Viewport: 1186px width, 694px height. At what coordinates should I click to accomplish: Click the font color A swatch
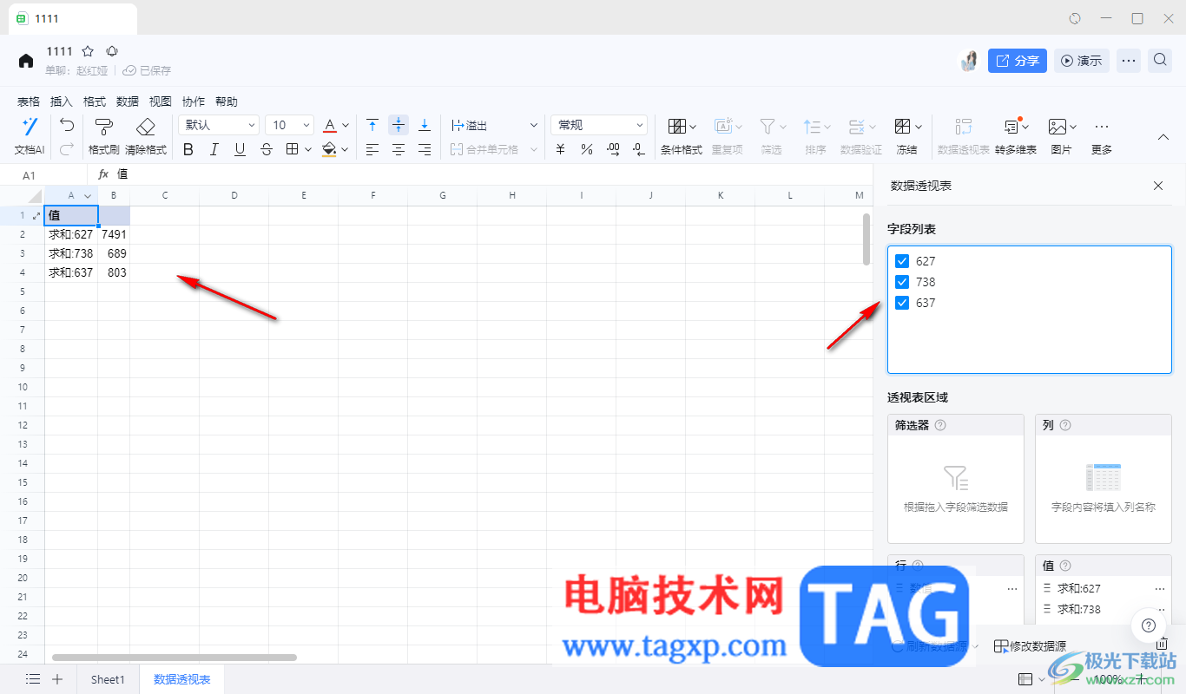330,126
